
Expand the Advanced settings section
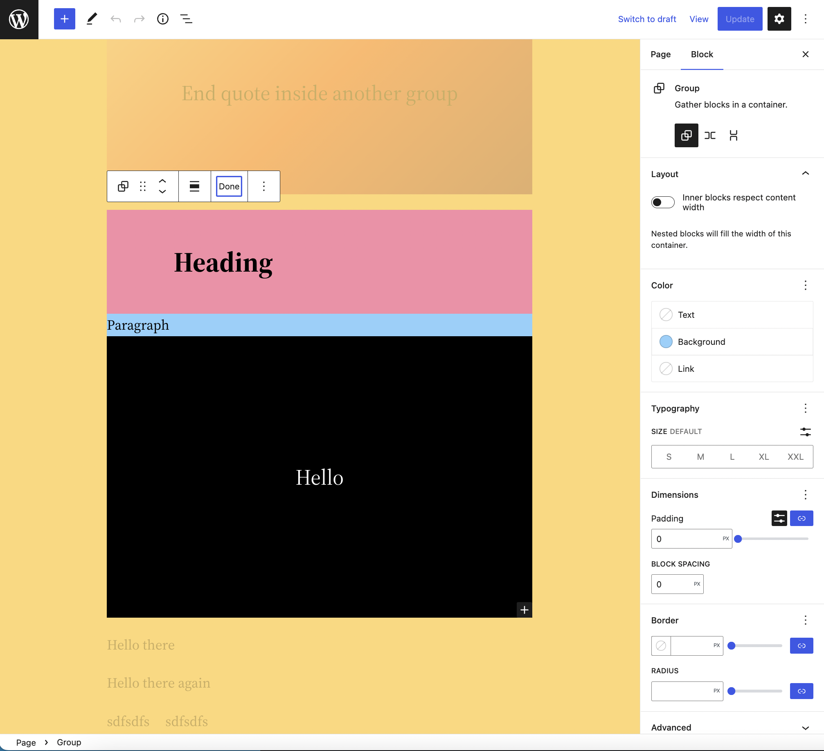(x=805, y=727)
